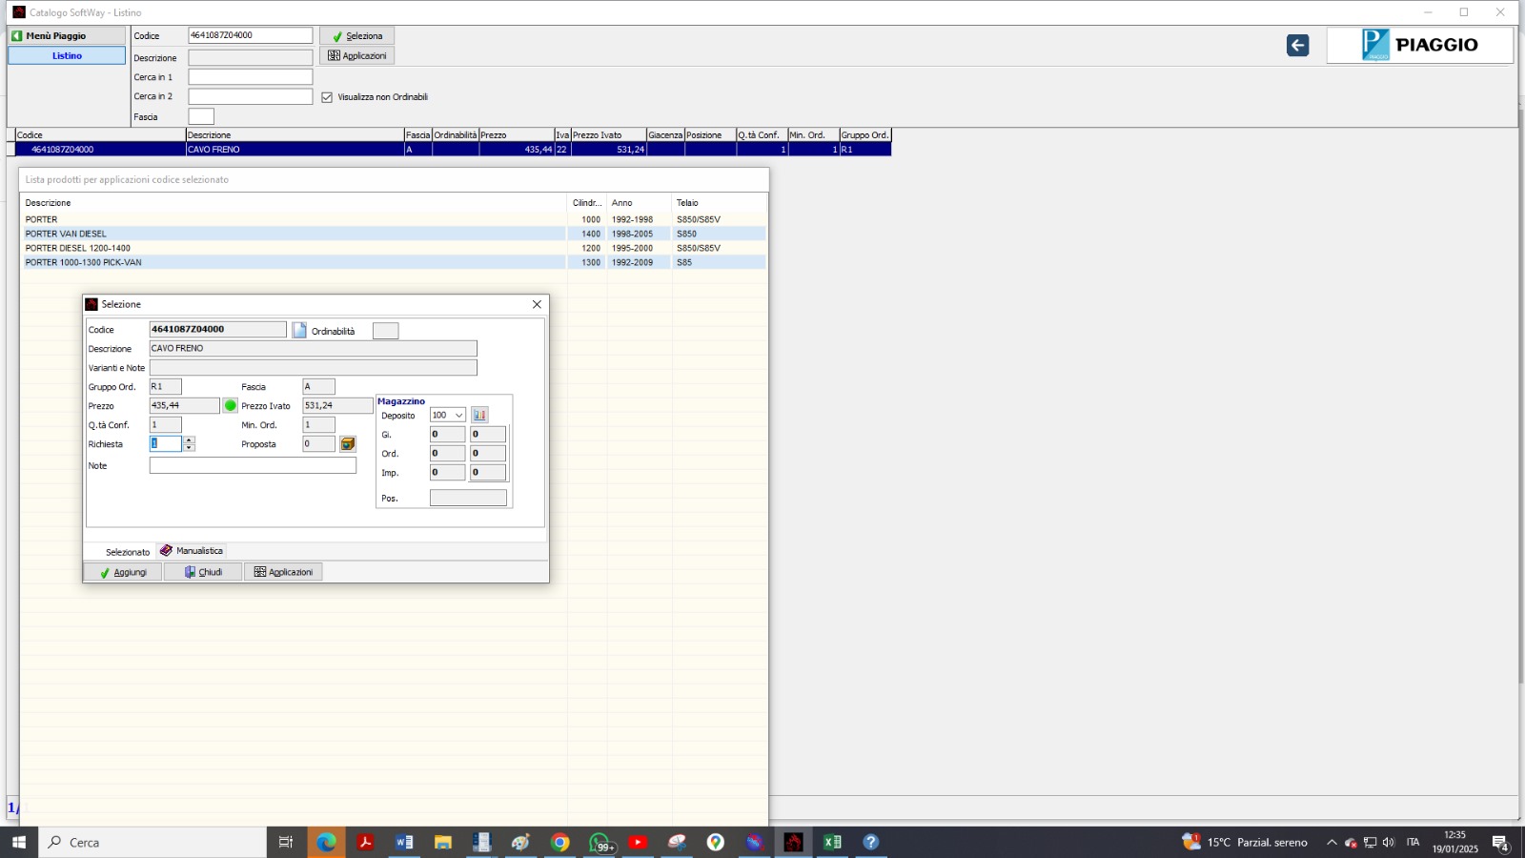
Task: Open Microsoft Edge from the taskbar
Action: tap(326, 842)
